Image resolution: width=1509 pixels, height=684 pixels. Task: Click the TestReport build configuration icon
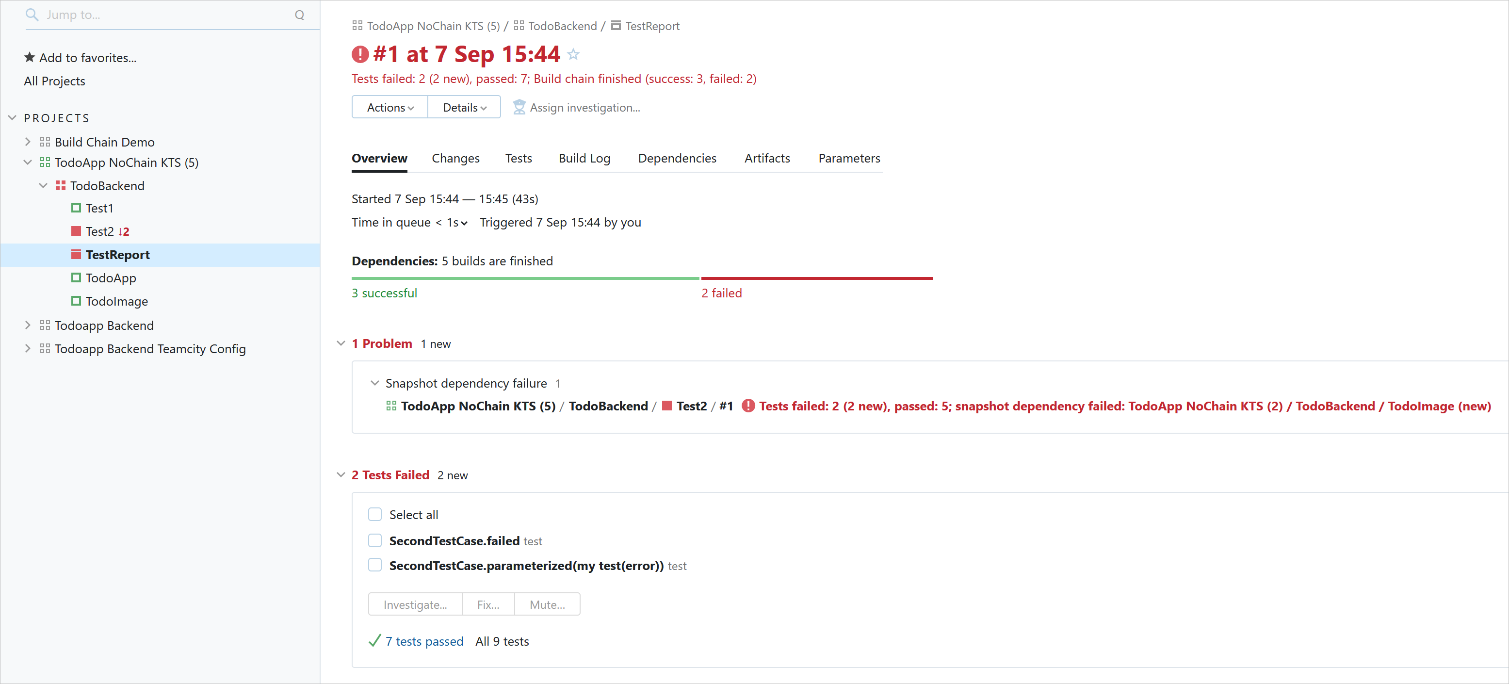75,254
